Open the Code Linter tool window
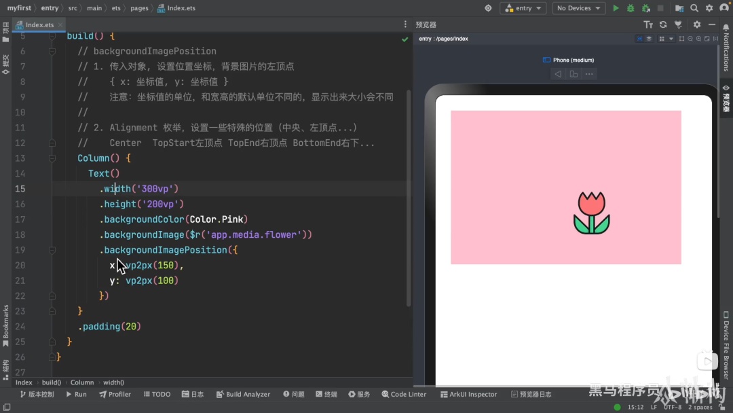Screen dimensions: 733x413 (404, 394)
